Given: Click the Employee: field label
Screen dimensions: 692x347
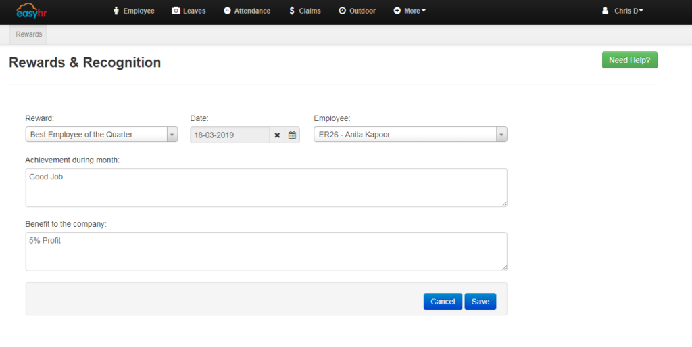Looking at the screenshot, I should coord(332,118).
